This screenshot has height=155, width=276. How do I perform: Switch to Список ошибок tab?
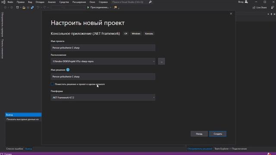point(15,149)
